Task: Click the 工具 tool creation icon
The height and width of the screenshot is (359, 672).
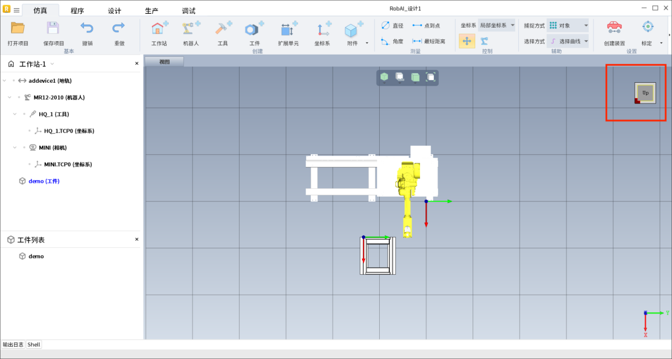Action: click(x=223, y=30)
